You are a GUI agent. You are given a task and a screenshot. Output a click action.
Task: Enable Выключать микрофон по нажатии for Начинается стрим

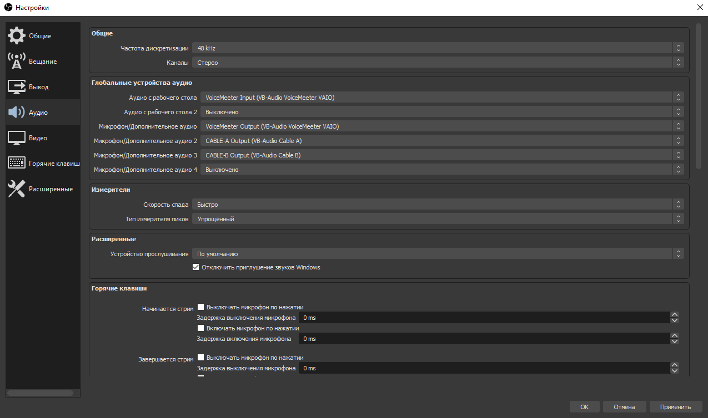[201, 307]
